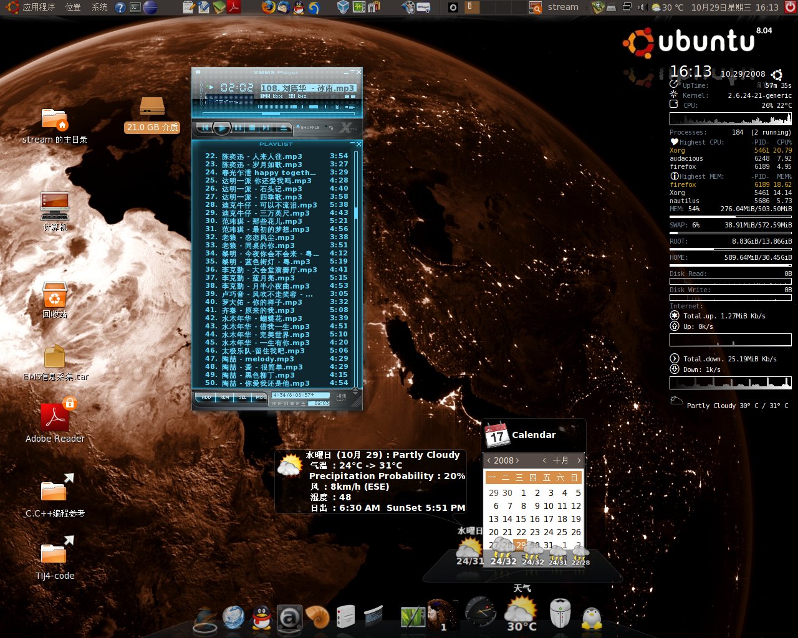The width and height of the screenshot is (798, 638).
Task: Click dock globe browser icon
Action: click(x=234, y=617)
